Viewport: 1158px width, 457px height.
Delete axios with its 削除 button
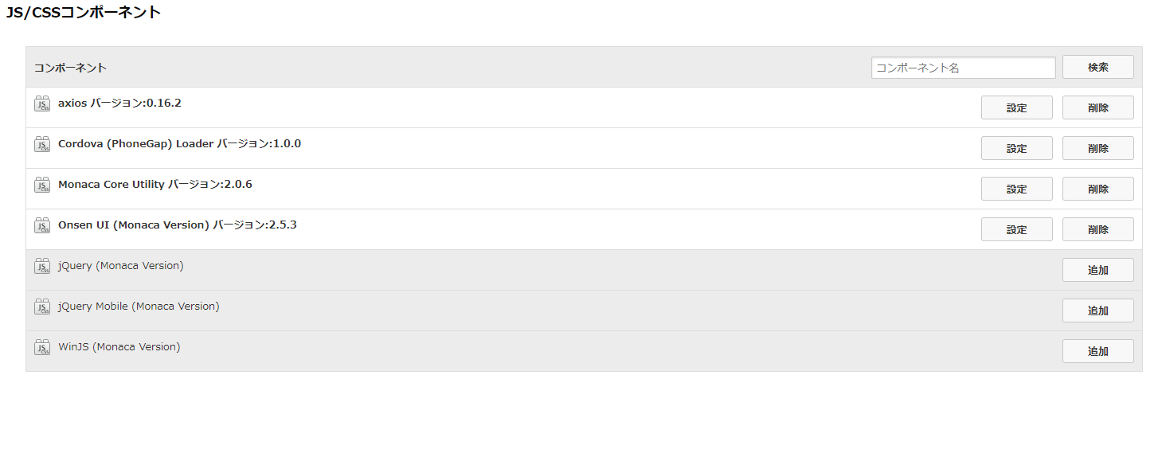[x=1097, y=107]
